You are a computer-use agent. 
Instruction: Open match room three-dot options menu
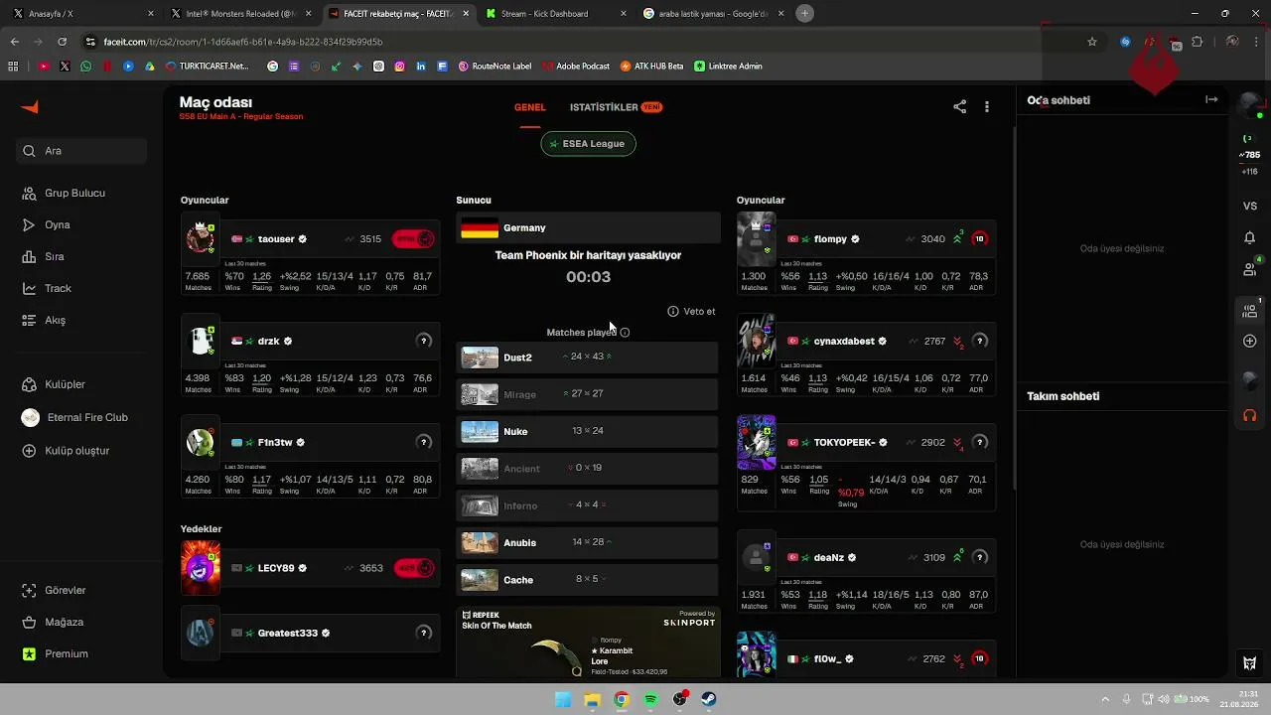point(986,106)
